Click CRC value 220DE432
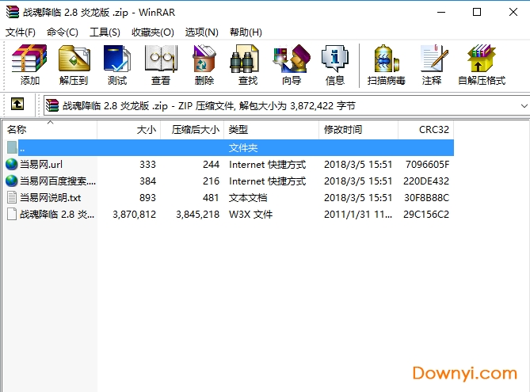 tap(426, 181)
